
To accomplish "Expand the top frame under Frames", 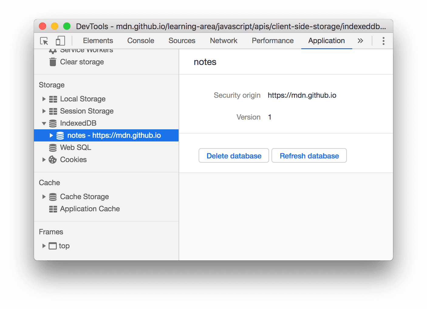I will click(44, 246).
